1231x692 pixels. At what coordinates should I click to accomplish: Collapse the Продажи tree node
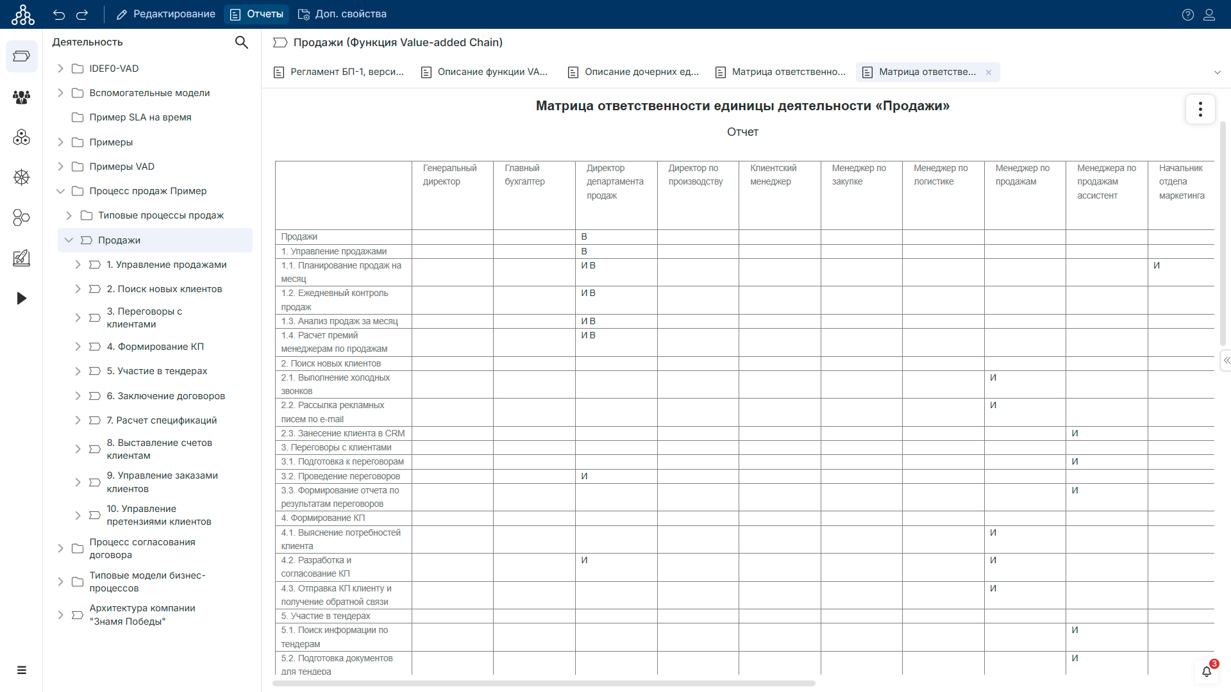tap(69, 240)
